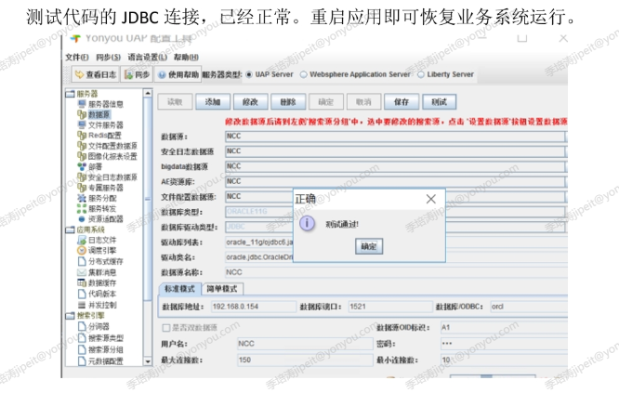Select the UAP Server radio button
The width and height of the screenshot is (619, 393).
[x=249, y=74]
